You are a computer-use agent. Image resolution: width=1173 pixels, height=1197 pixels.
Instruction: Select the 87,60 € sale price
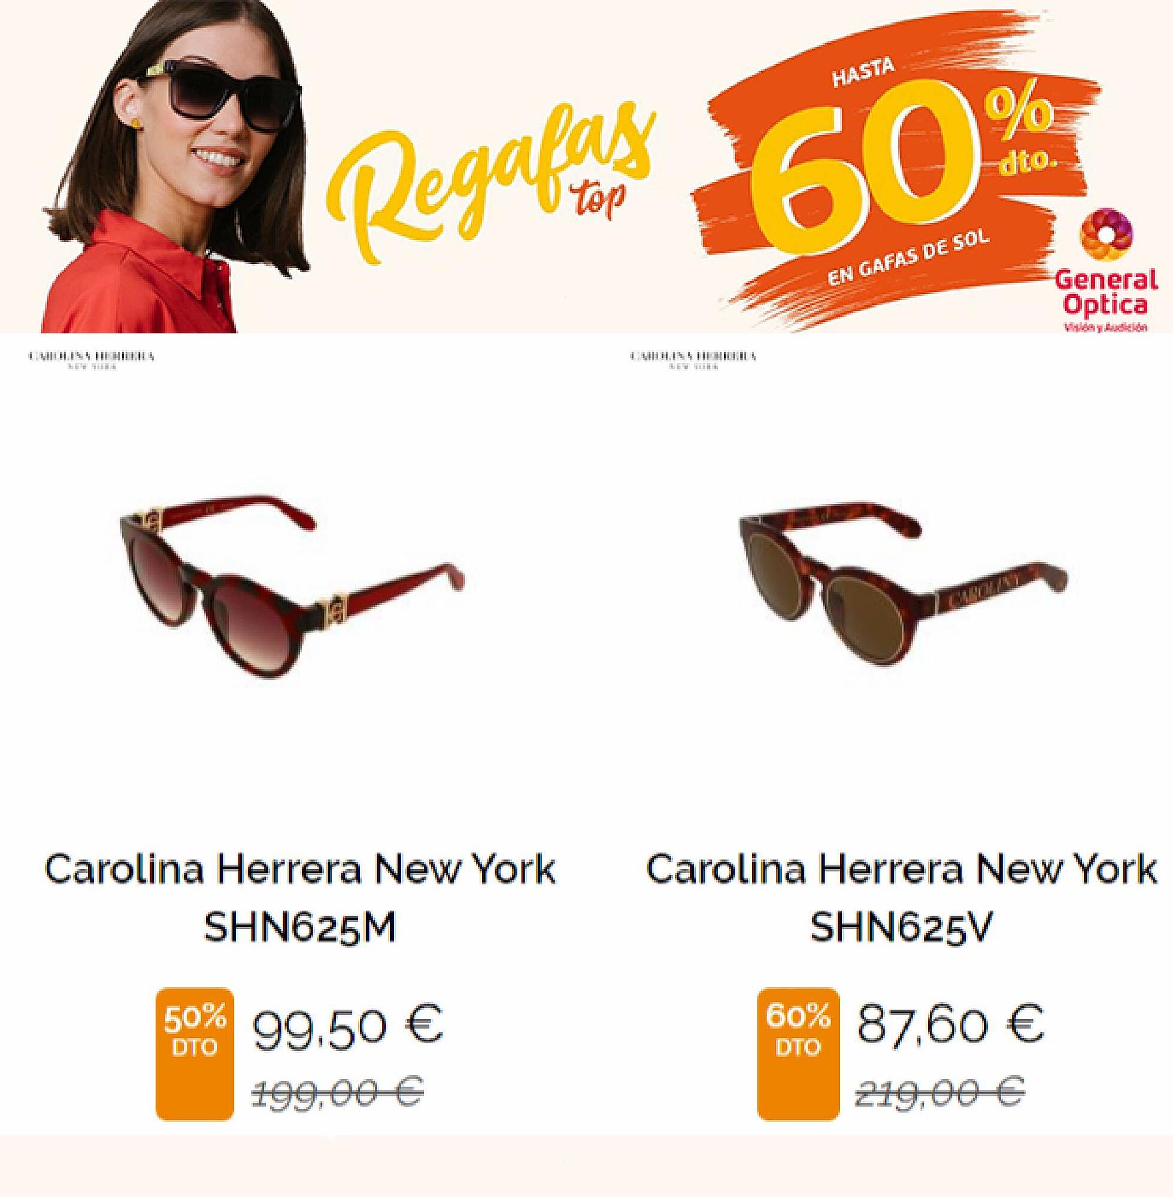(x=951, y=1024)
